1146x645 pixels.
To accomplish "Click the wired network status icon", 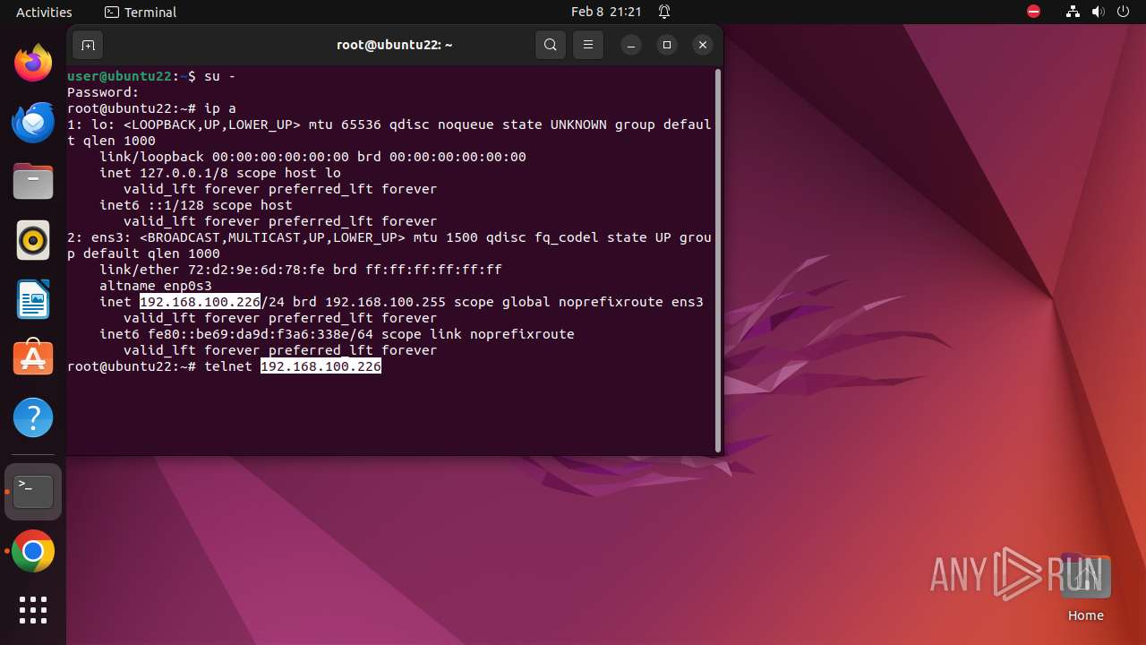I will click(x=1073, y=12).
